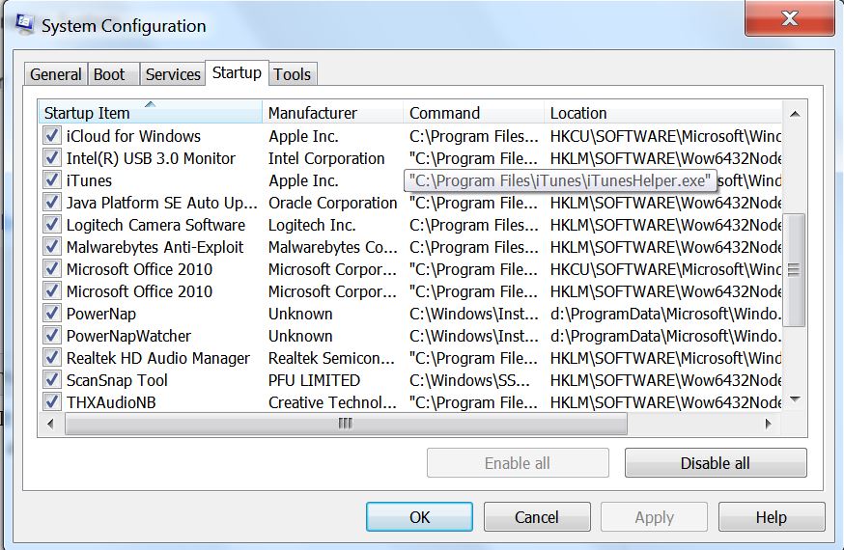Click the vertical scrollbar thumb

pyautogui.click(x=794, y=269)
